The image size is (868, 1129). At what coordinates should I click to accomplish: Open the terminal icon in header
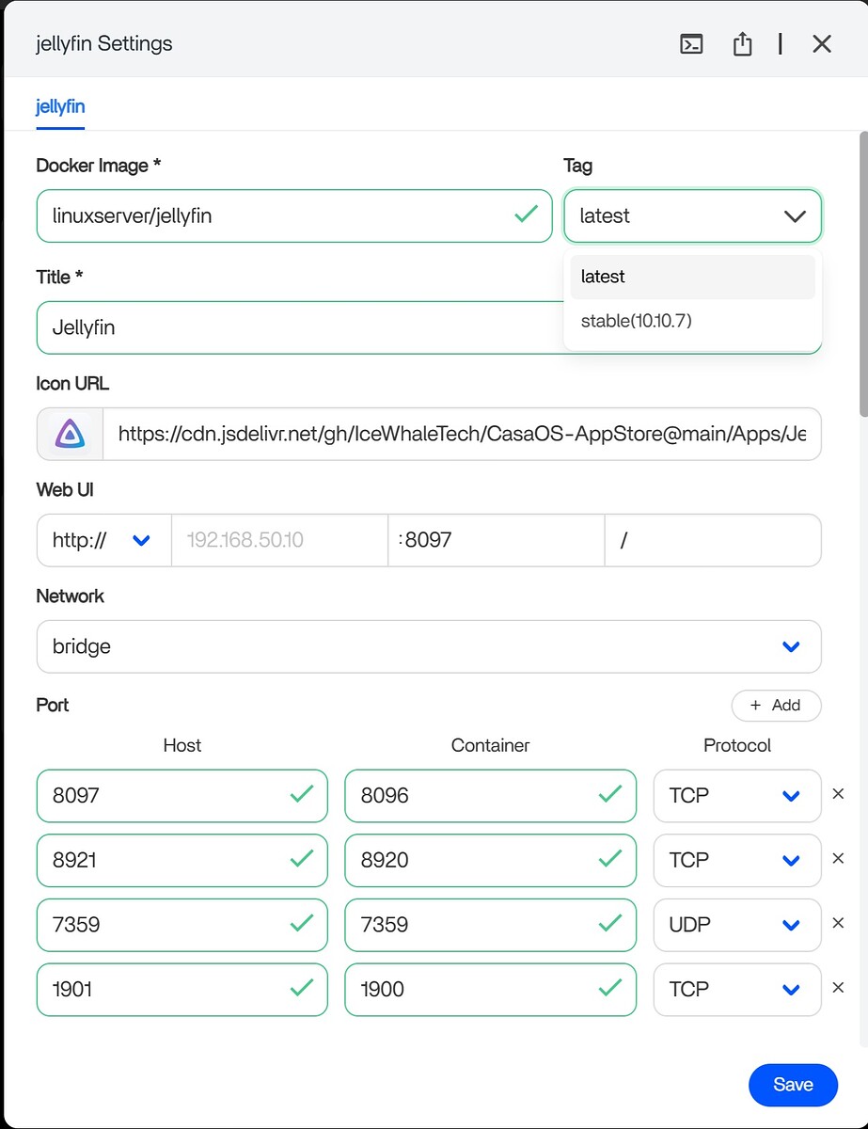(x=691, y=44)
